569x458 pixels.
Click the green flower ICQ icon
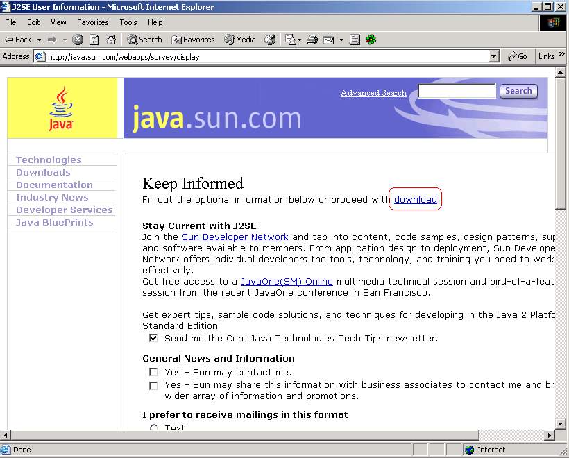tap(371, 40)
